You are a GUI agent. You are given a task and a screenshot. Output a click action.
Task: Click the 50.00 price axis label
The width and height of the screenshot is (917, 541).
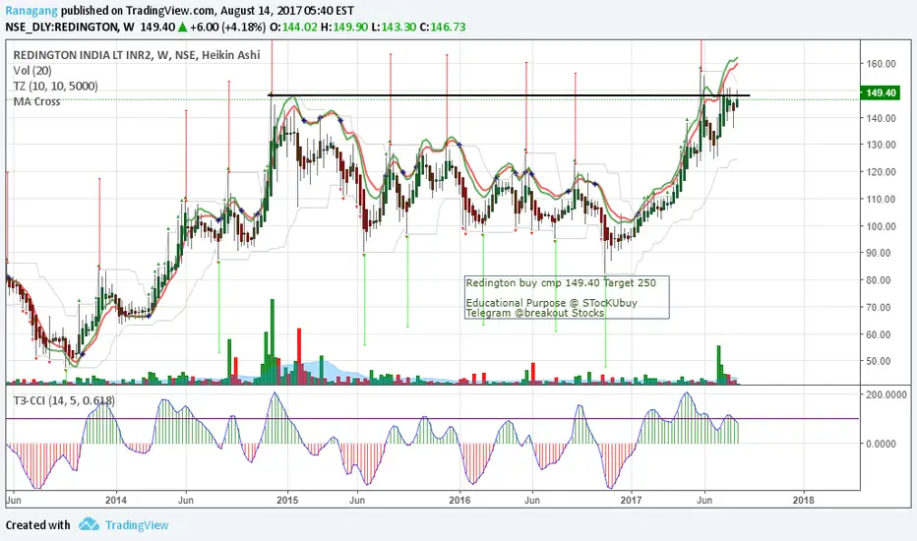click(x=881, y=361)
